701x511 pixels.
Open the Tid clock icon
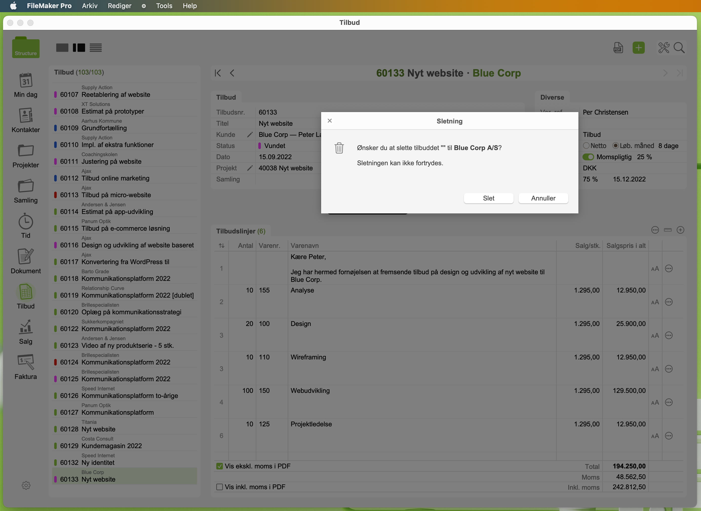(26, 221)
